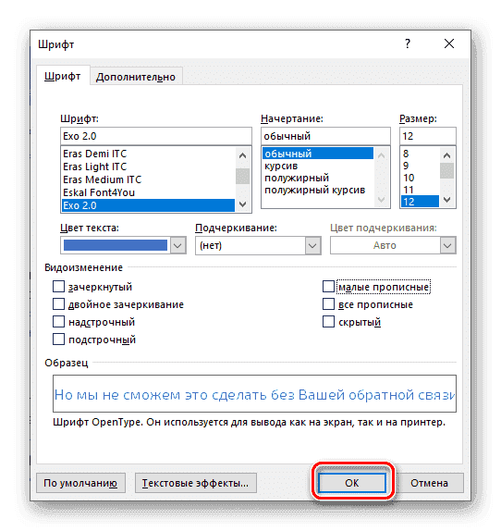Image resolution: width=501 pixels, height=531 pixels.
Task: Confirm with OK button
Action: pyautogui.click(x=352, y=483)
